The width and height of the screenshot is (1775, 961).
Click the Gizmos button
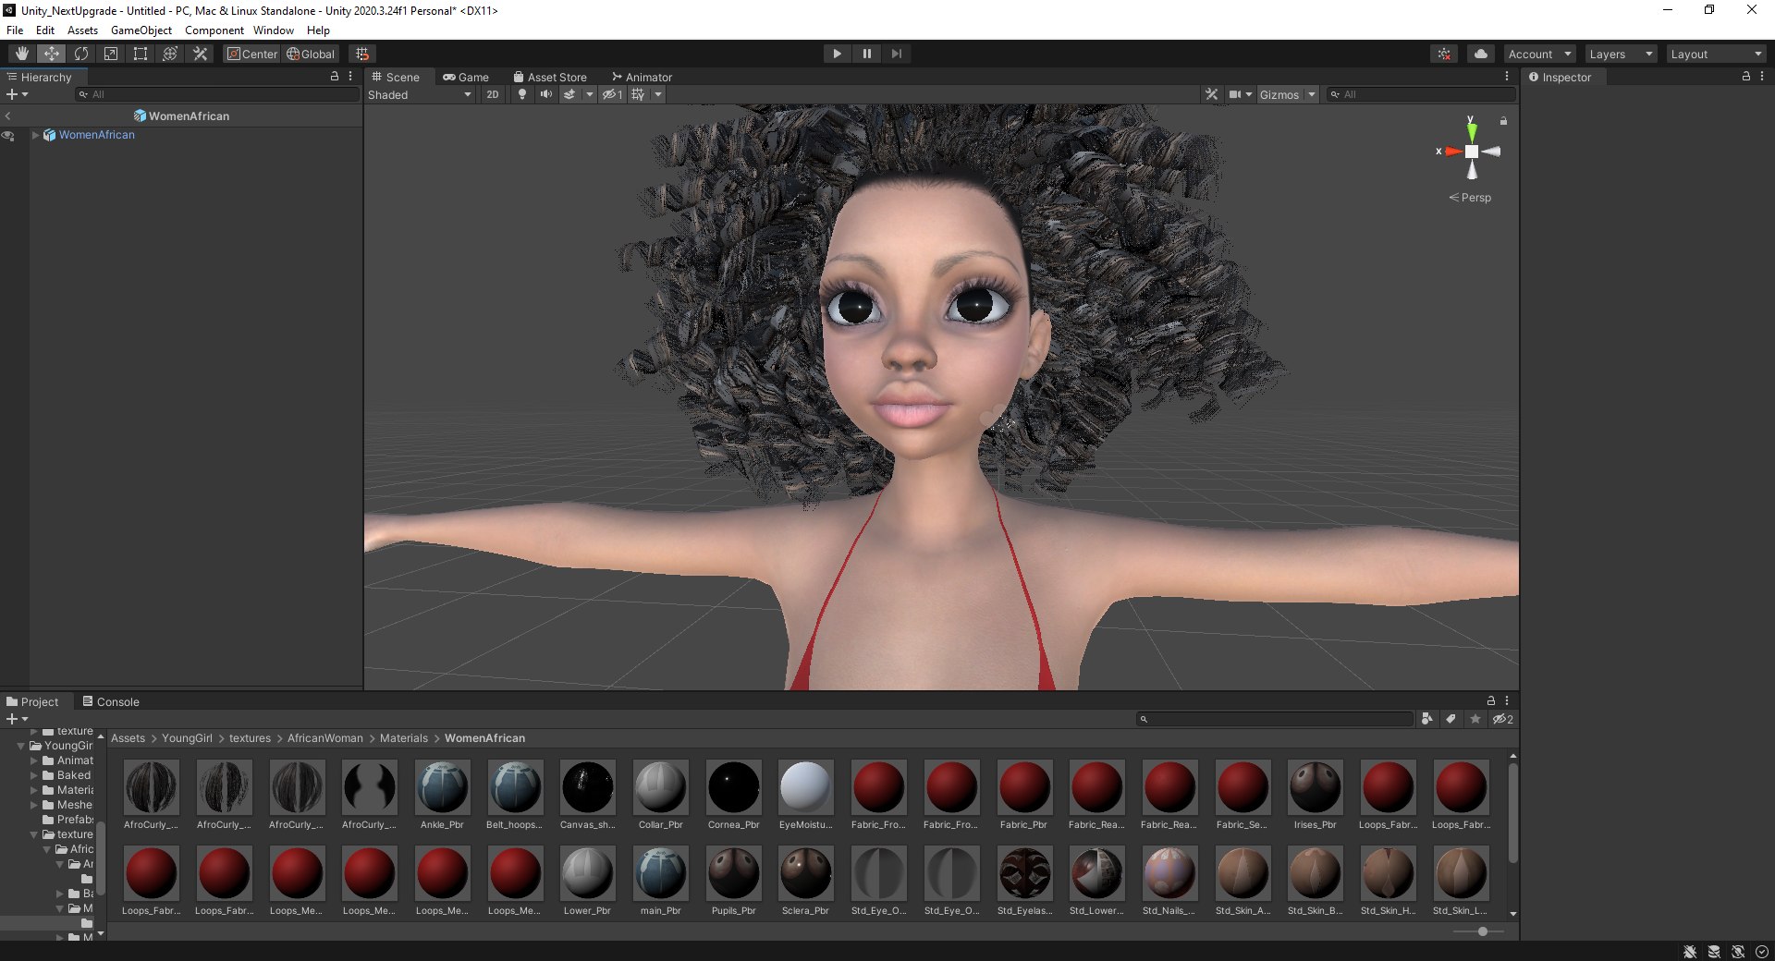point(1279,94)
